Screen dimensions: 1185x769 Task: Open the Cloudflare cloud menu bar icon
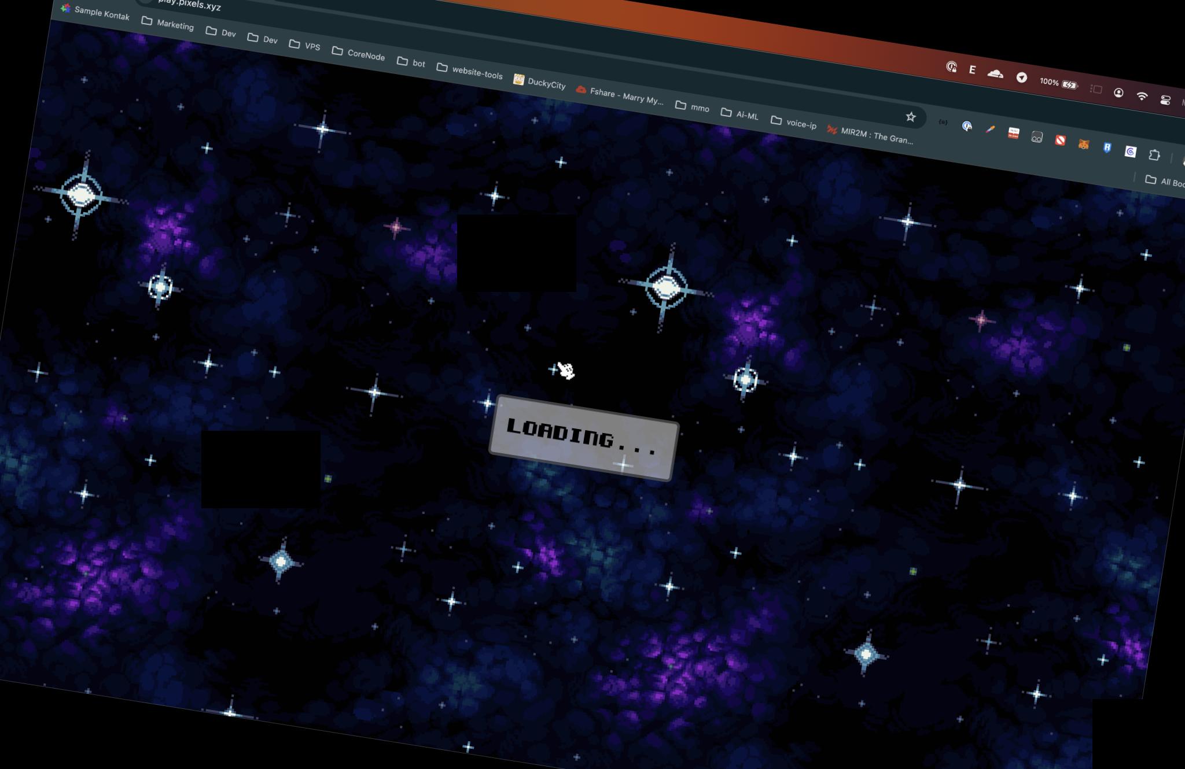tap(995, 74)
